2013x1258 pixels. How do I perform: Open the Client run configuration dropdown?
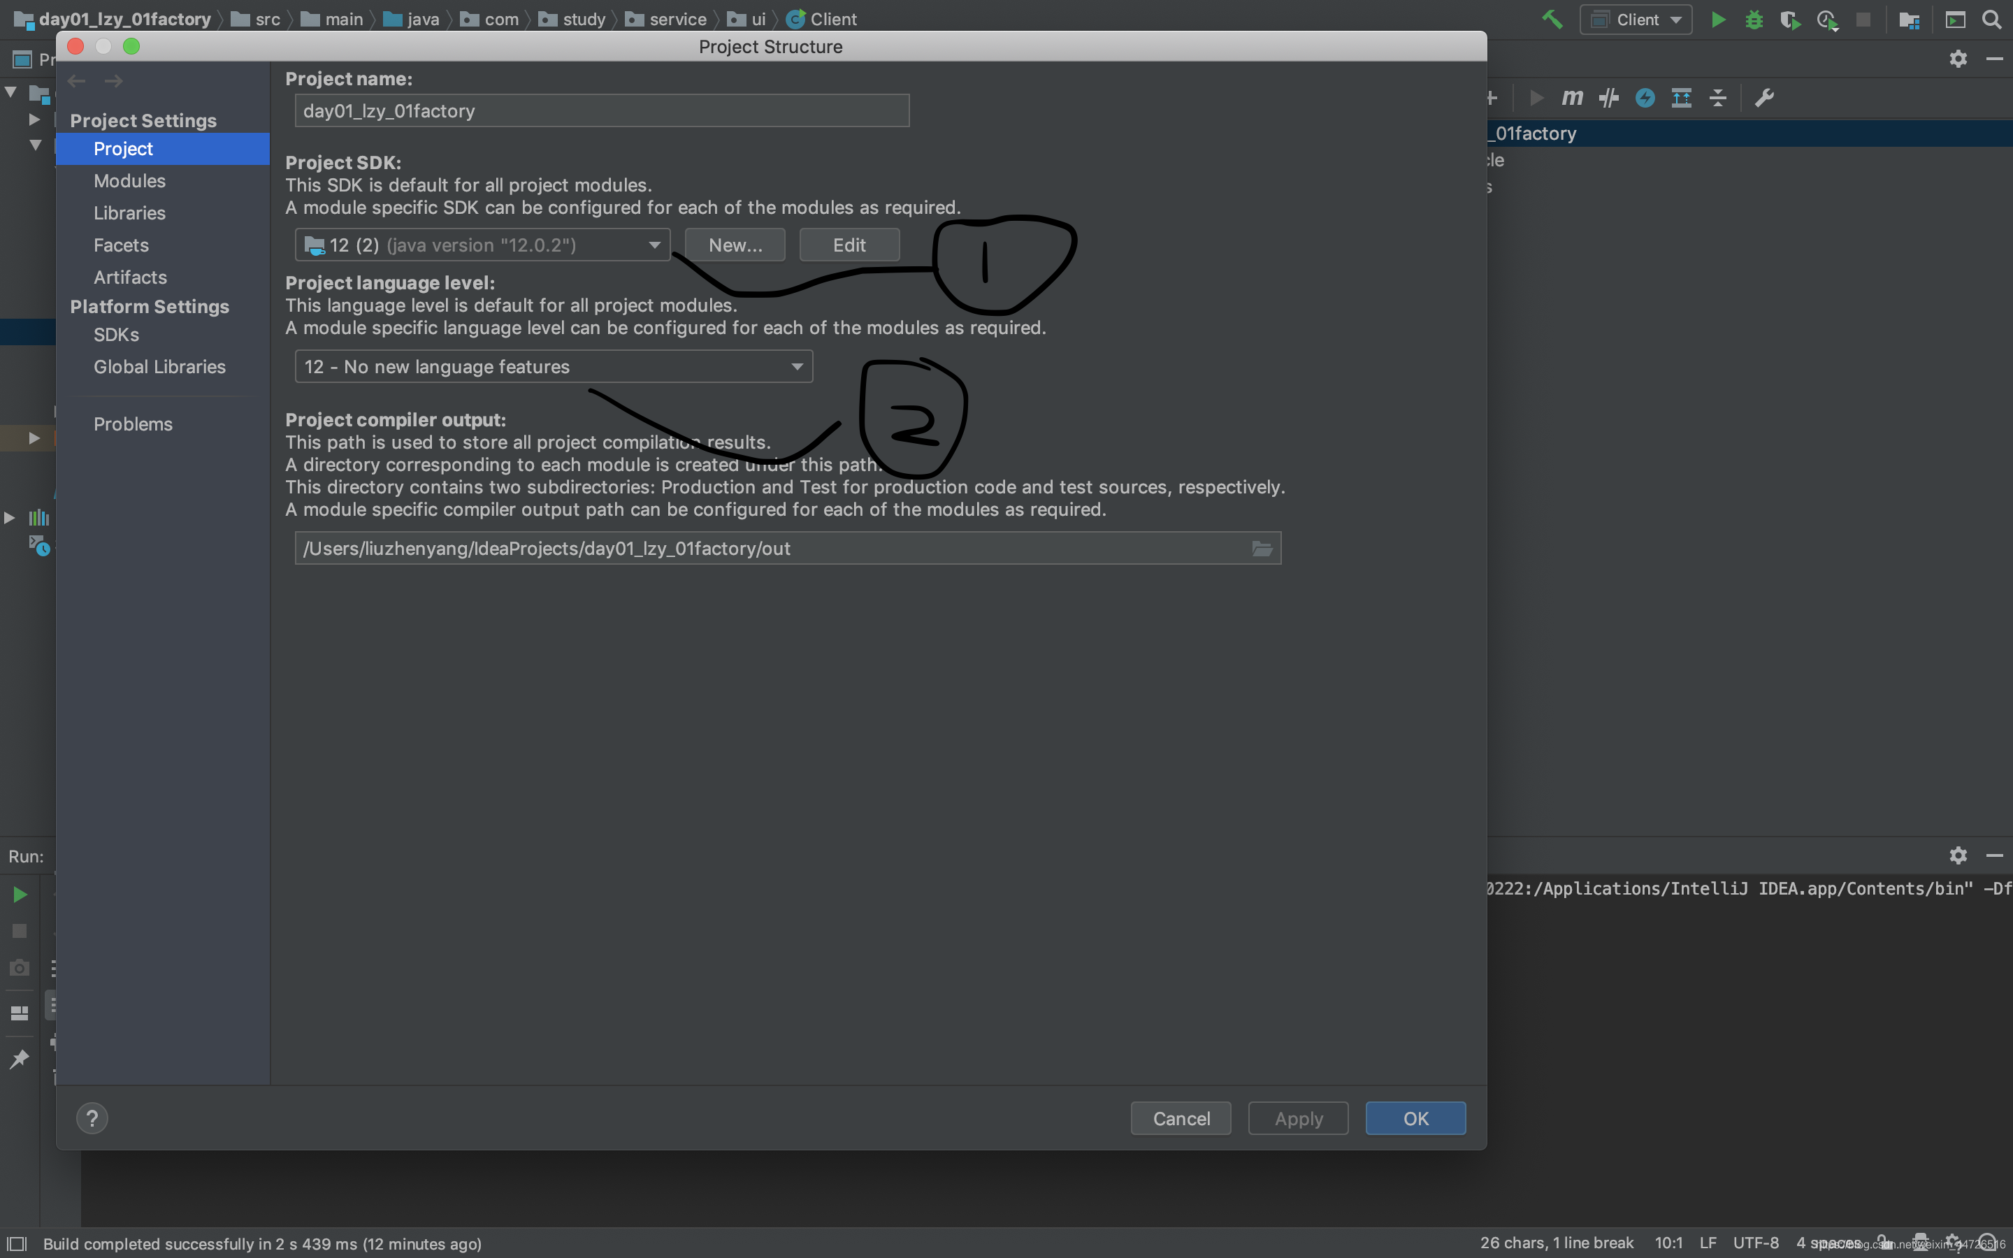[1636, 19]
